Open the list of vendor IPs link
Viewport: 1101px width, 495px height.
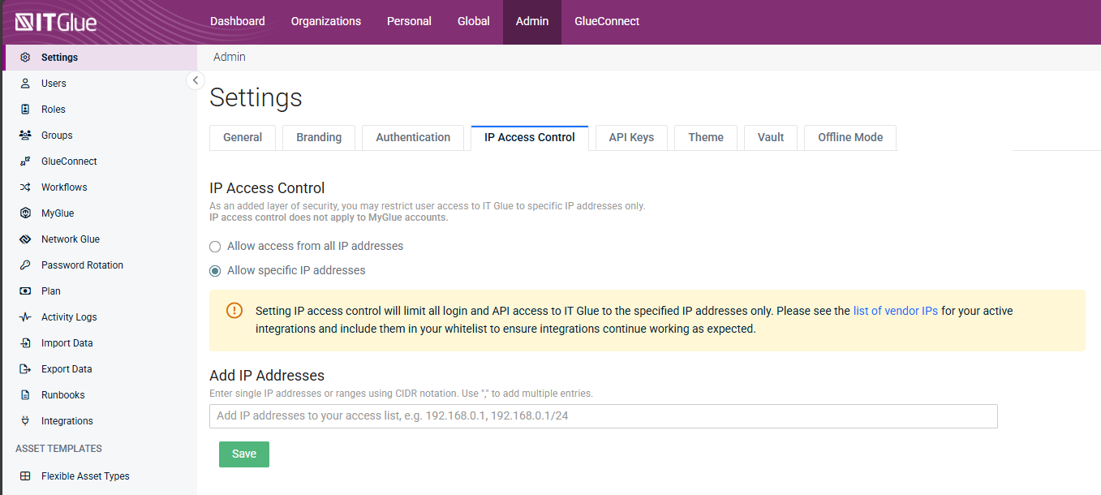[x=895, y=311]
